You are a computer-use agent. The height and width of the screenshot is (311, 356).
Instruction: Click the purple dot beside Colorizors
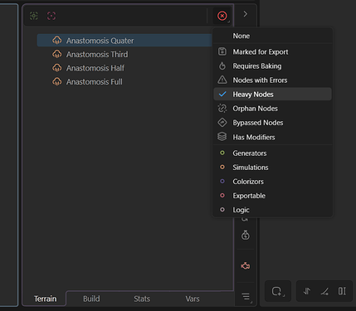222,181
